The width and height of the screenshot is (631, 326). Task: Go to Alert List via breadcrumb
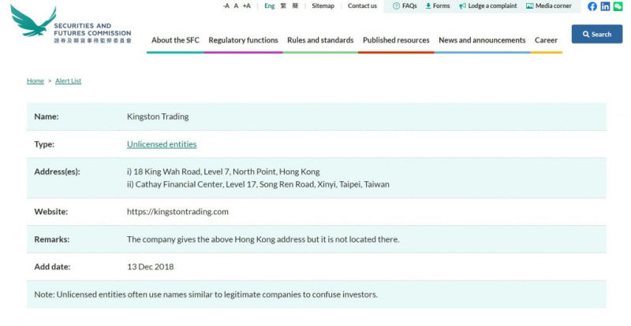[x=68, y=81]
